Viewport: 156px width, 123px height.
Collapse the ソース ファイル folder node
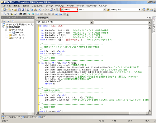pos(6,30)
